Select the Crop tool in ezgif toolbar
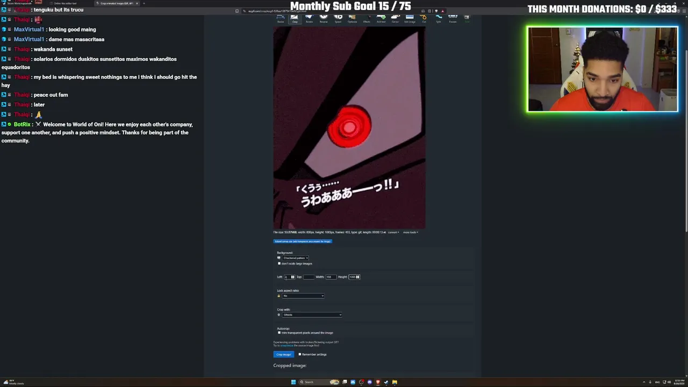The width and height of the screenshot is (688, 387). point(295,19)
